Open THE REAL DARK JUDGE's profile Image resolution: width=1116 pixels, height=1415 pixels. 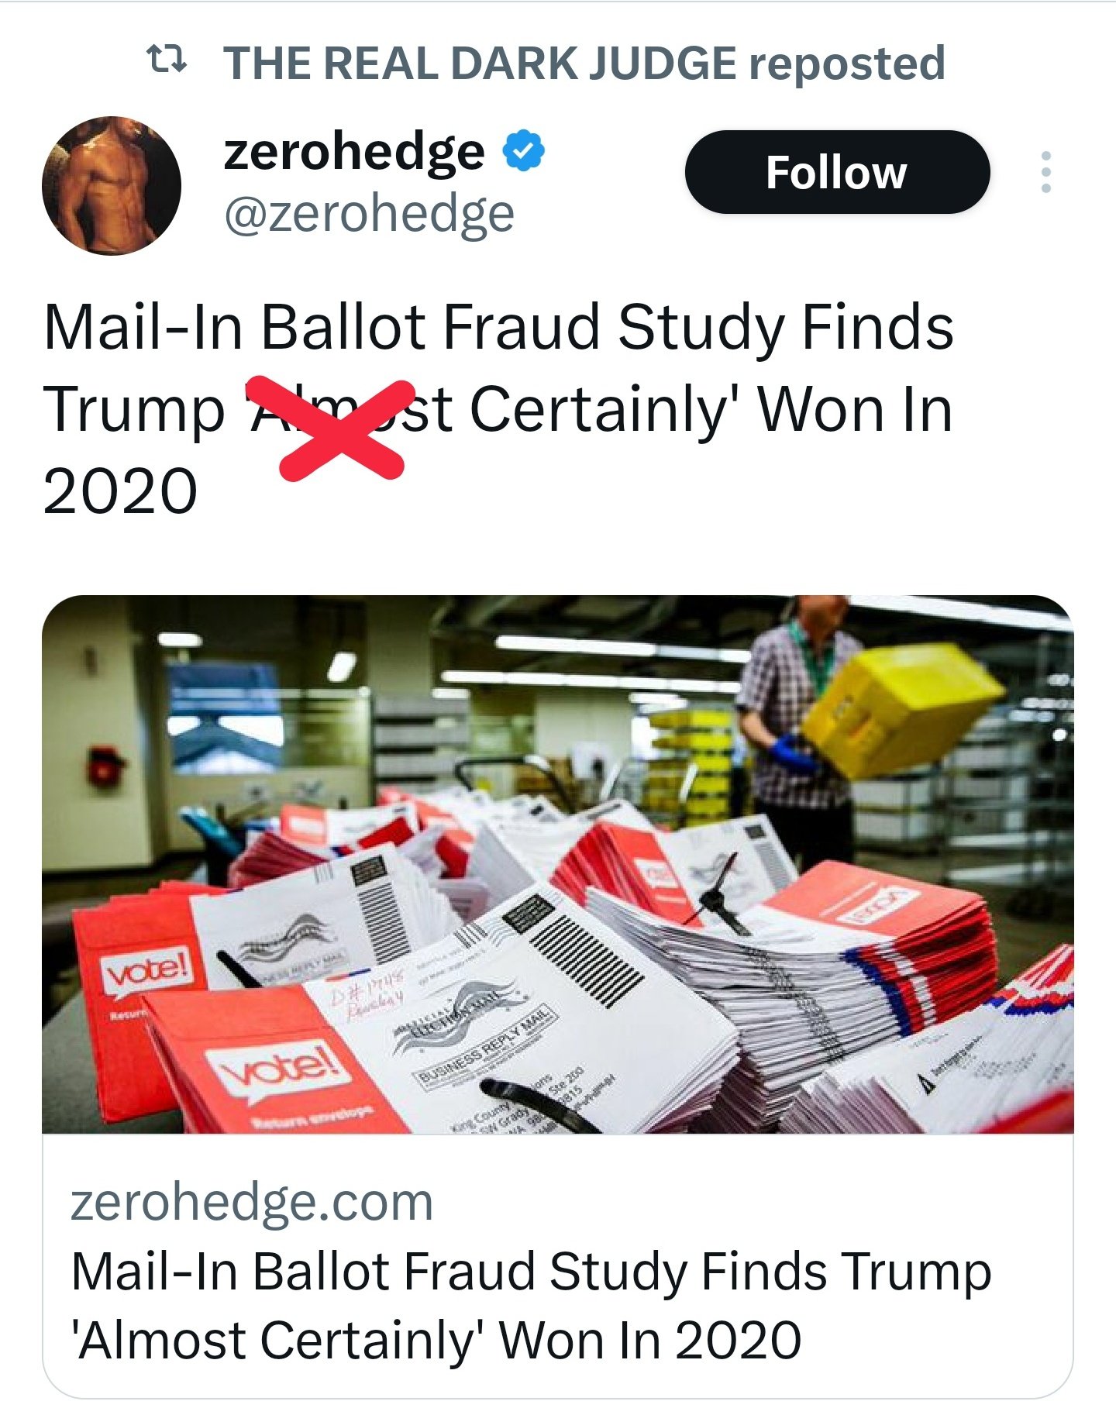pyautogui.click(x=479, y=63)
